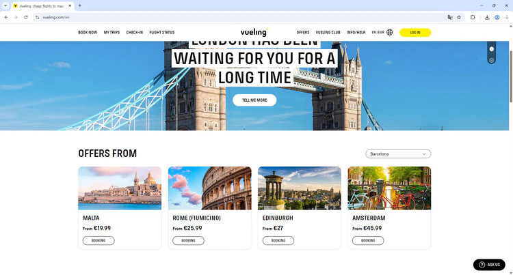
Task: Open the BOOK NOW menu
Action: coord(88,32)
